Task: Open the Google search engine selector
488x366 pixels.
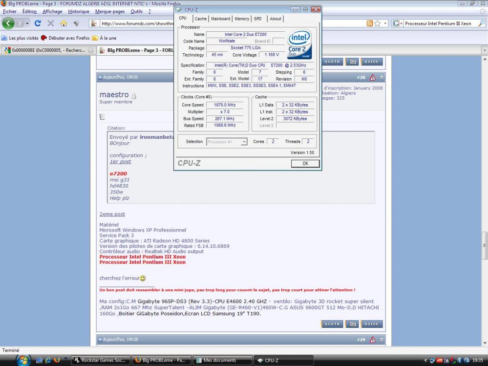Action: pyautogui.click(x=398, y=23)
